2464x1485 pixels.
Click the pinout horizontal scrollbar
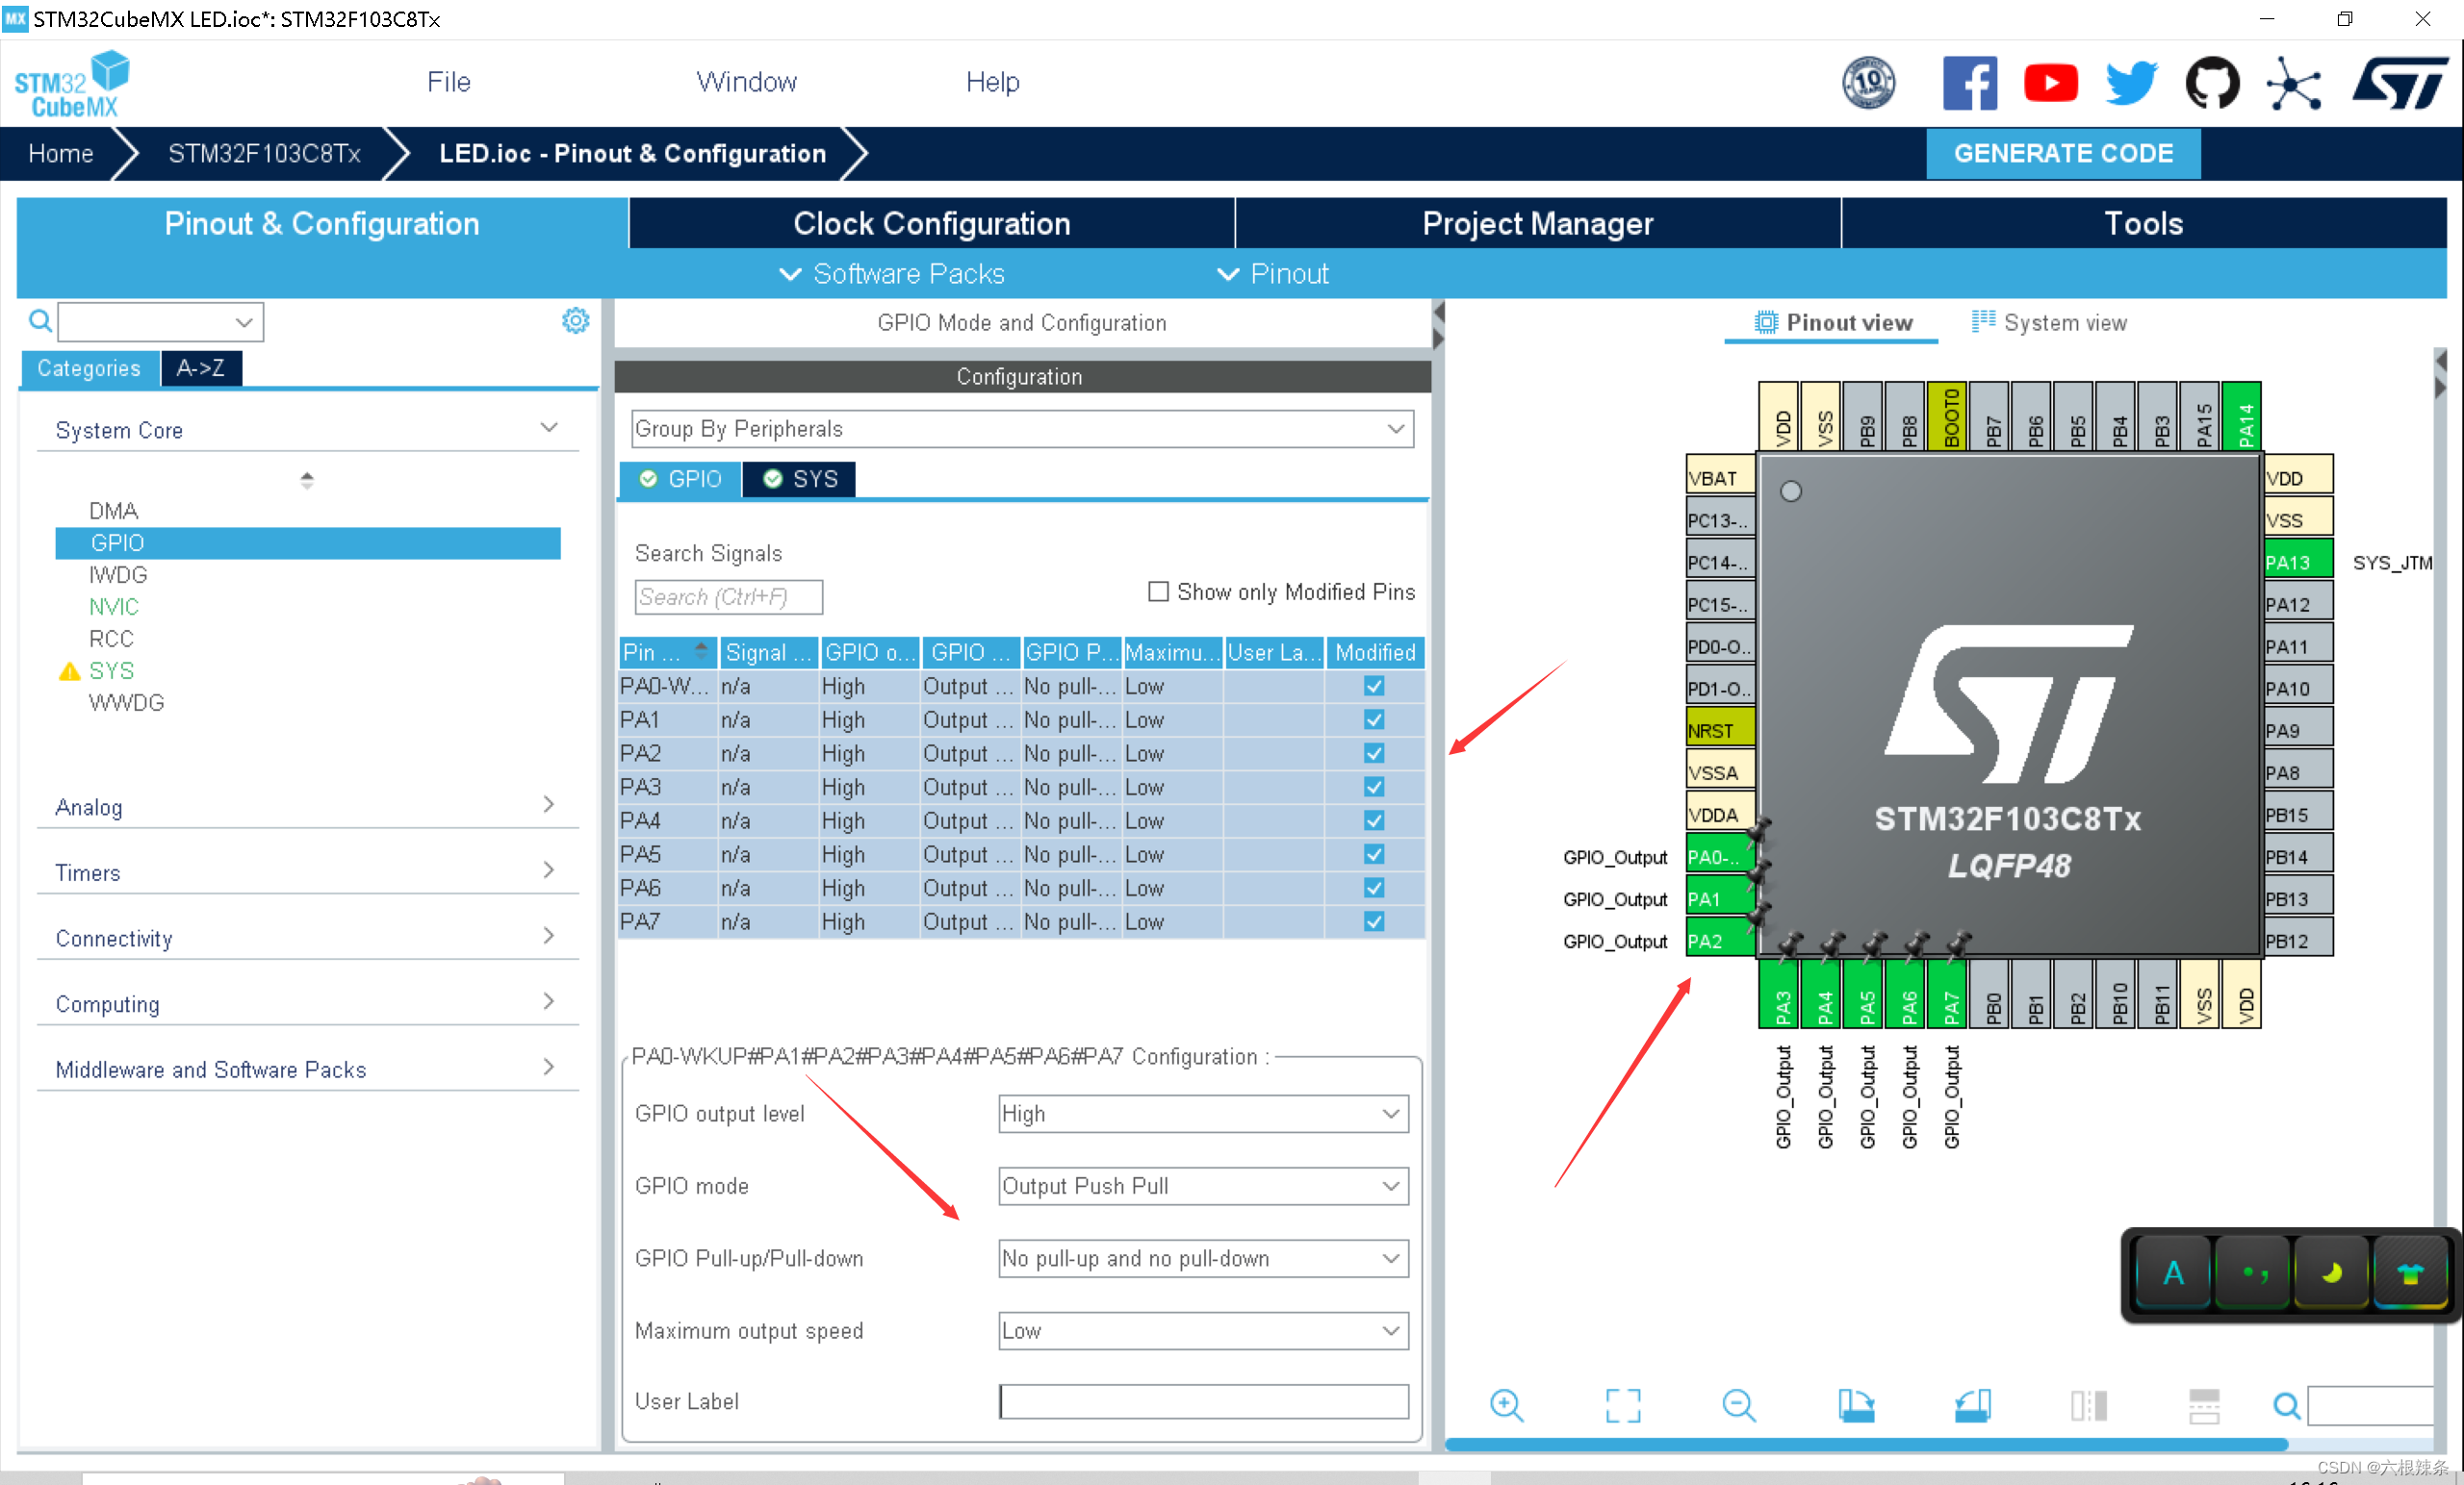tap(1866, 1444)
